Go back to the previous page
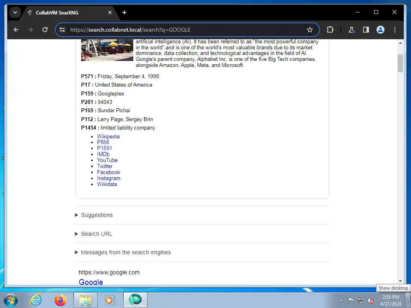Image resolution: width=411 pixels, height=308 pixels. pyautogui.click(x=16, y=30)
